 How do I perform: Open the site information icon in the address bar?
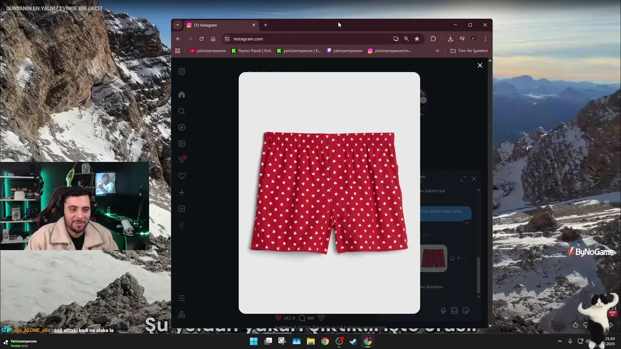[227, 39]
